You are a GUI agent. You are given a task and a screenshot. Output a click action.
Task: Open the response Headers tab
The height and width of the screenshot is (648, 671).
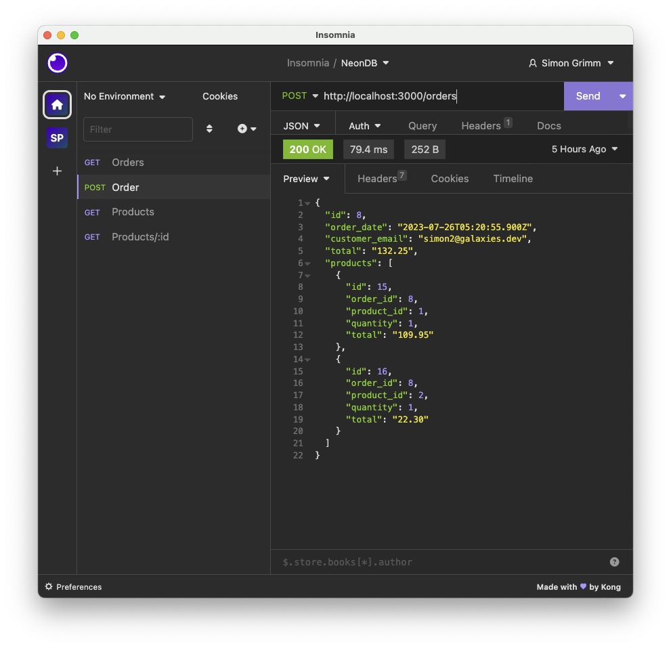coord(381,178)
